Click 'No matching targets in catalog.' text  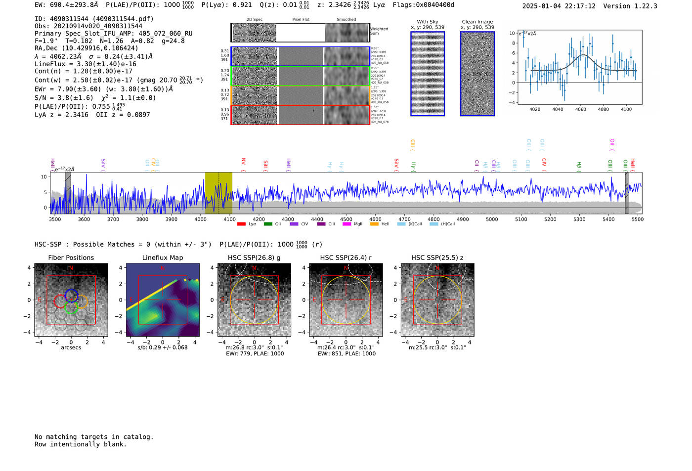[94, 437]
